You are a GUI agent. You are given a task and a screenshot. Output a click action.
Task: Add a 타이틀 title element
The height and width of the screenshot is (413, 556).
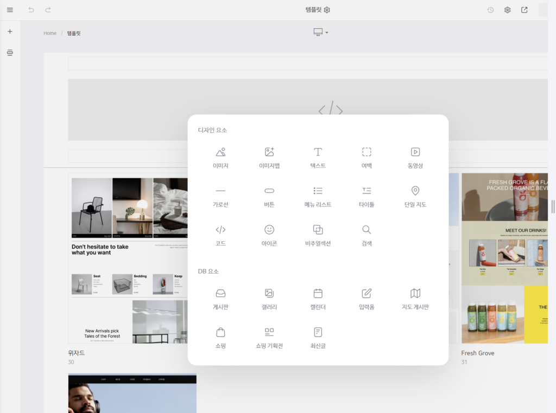(367, 197)
